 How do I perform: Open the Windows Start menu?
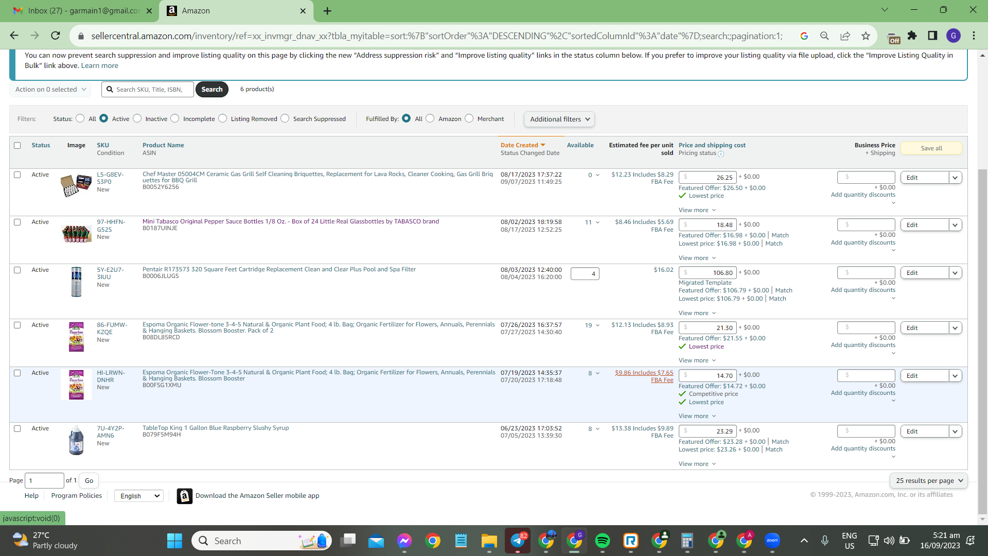tap(174, 541)
